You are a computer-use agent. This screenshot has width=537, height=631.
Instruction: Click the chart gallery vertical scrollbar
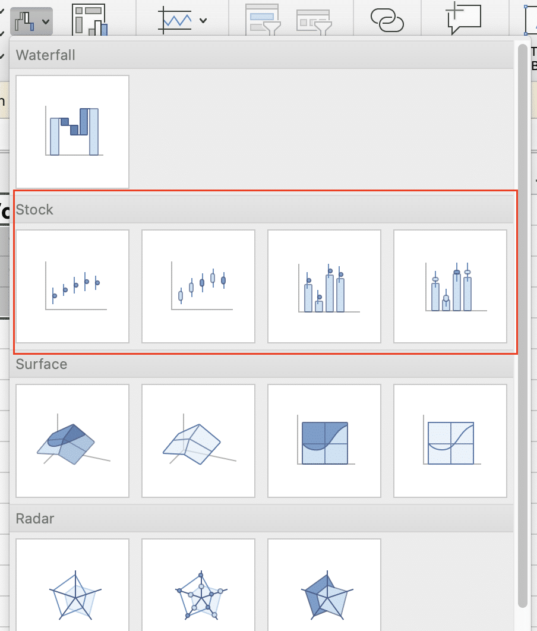pos(523,326)
